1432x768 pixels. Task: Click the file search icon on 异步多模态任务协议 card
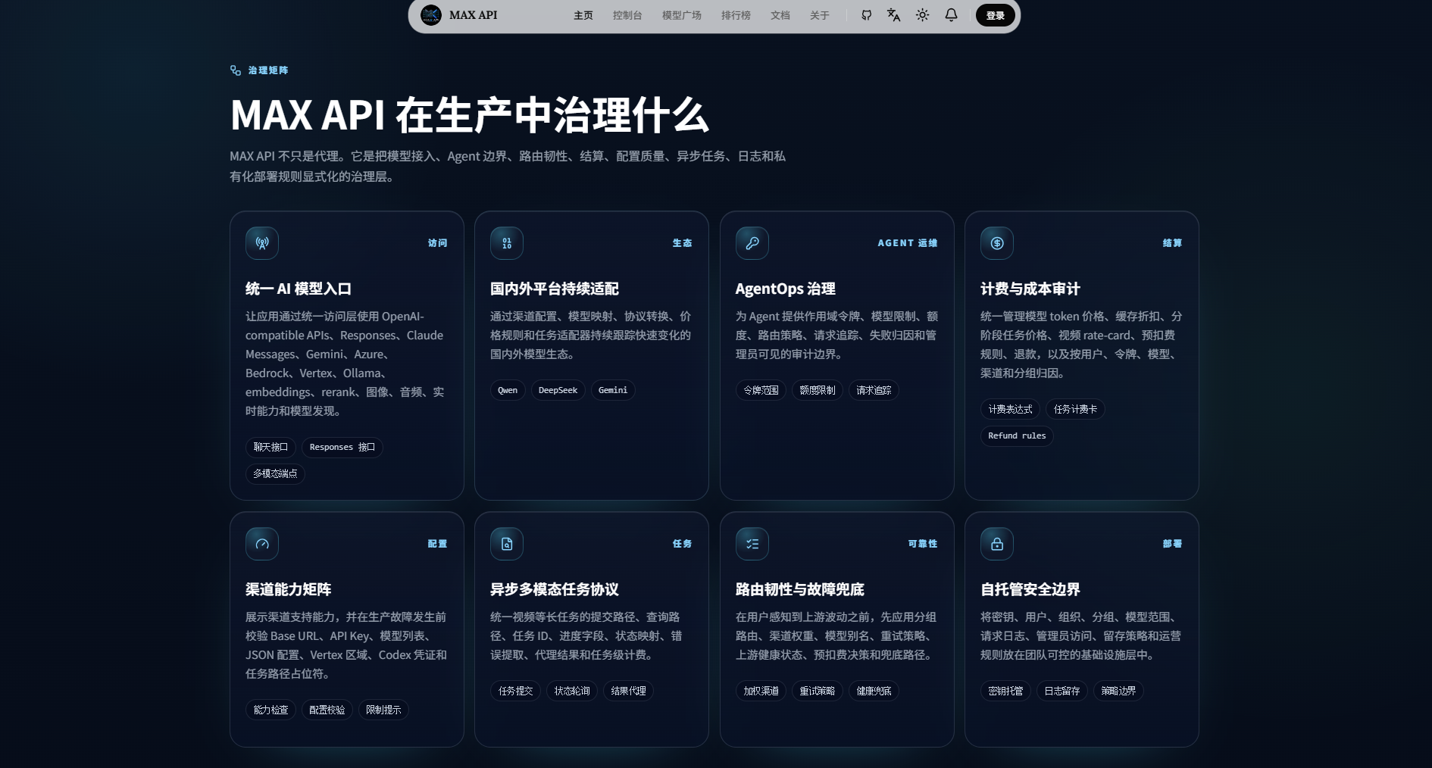507,544
